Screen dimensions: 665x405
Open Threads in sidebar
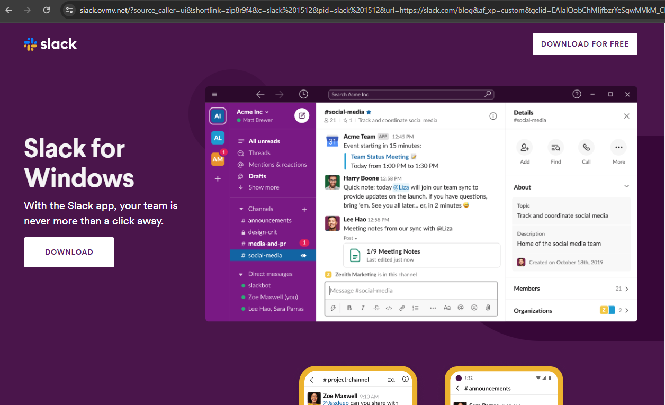coord(259,153)
